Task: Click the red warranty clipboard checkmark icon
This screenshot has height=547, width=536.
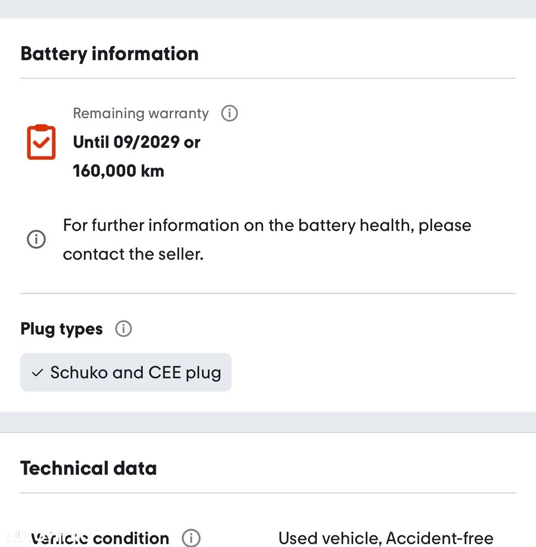Action: click(x=41, y=142)
